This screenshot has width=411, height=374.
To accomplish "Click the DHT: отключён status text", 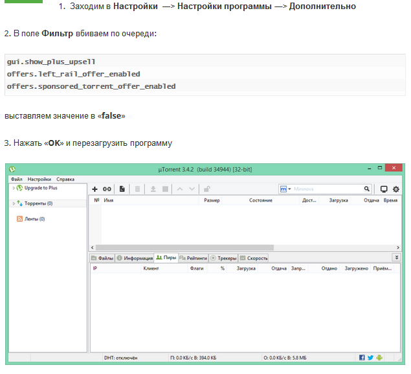I will [x=120, y=358].
